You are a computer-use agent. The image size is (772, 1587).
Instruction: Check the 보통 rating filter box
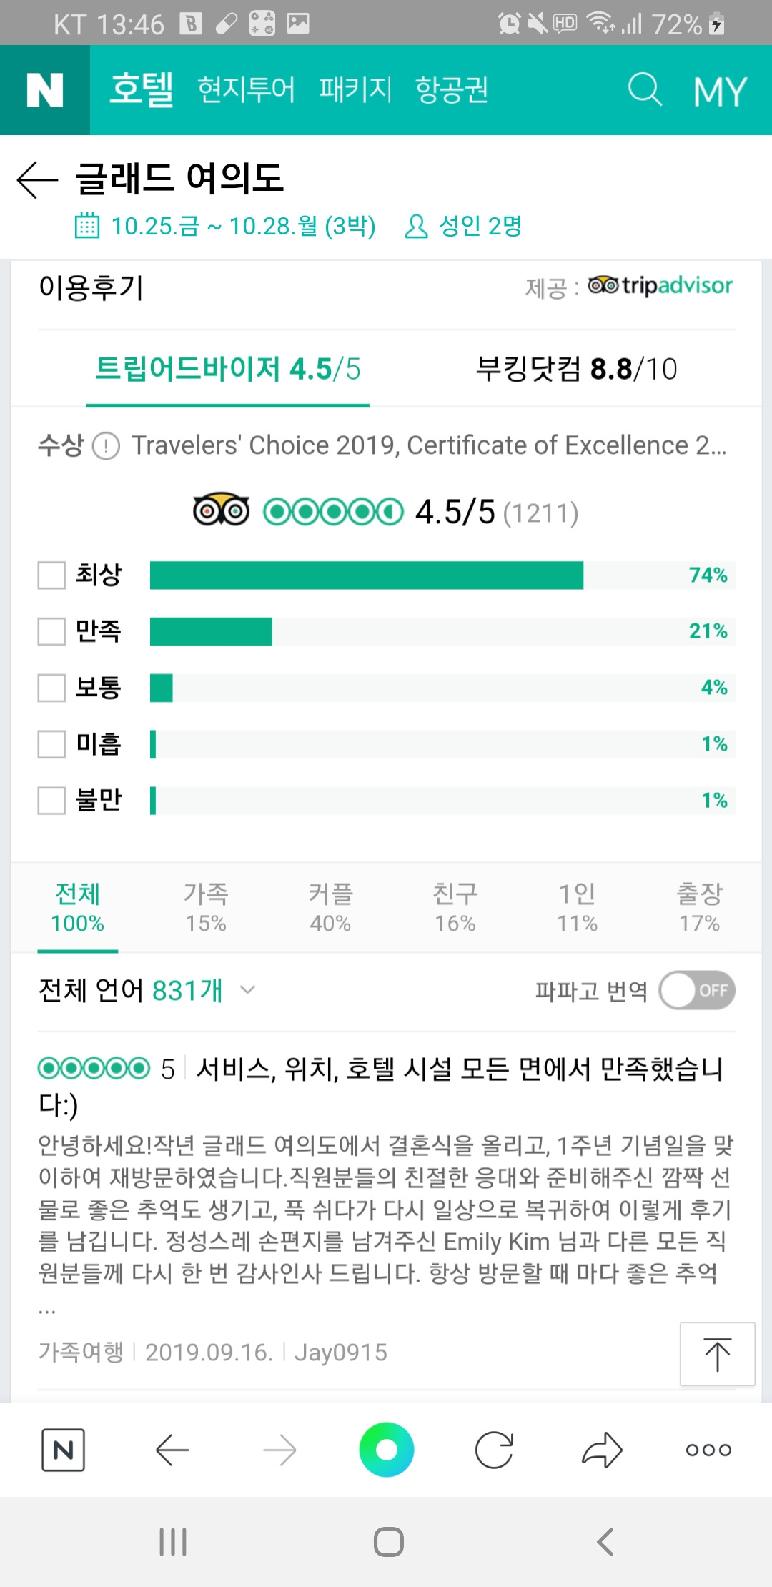click(x=51, y=688)
